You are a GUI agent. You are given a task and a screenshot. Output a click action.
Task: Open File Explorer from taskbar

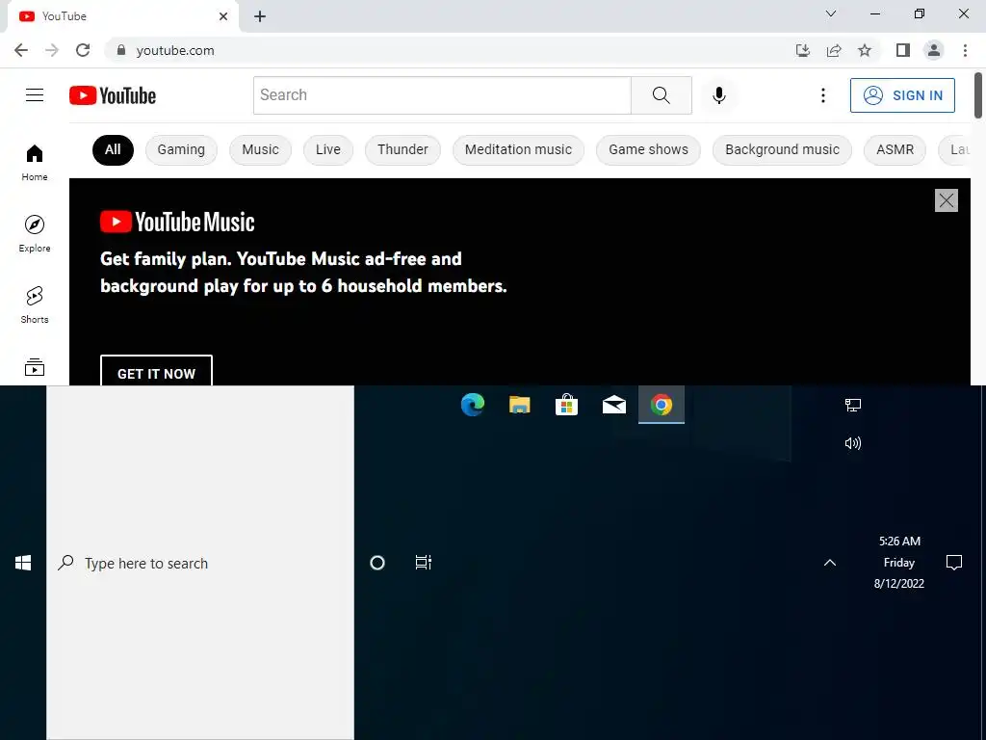point(519,405)
